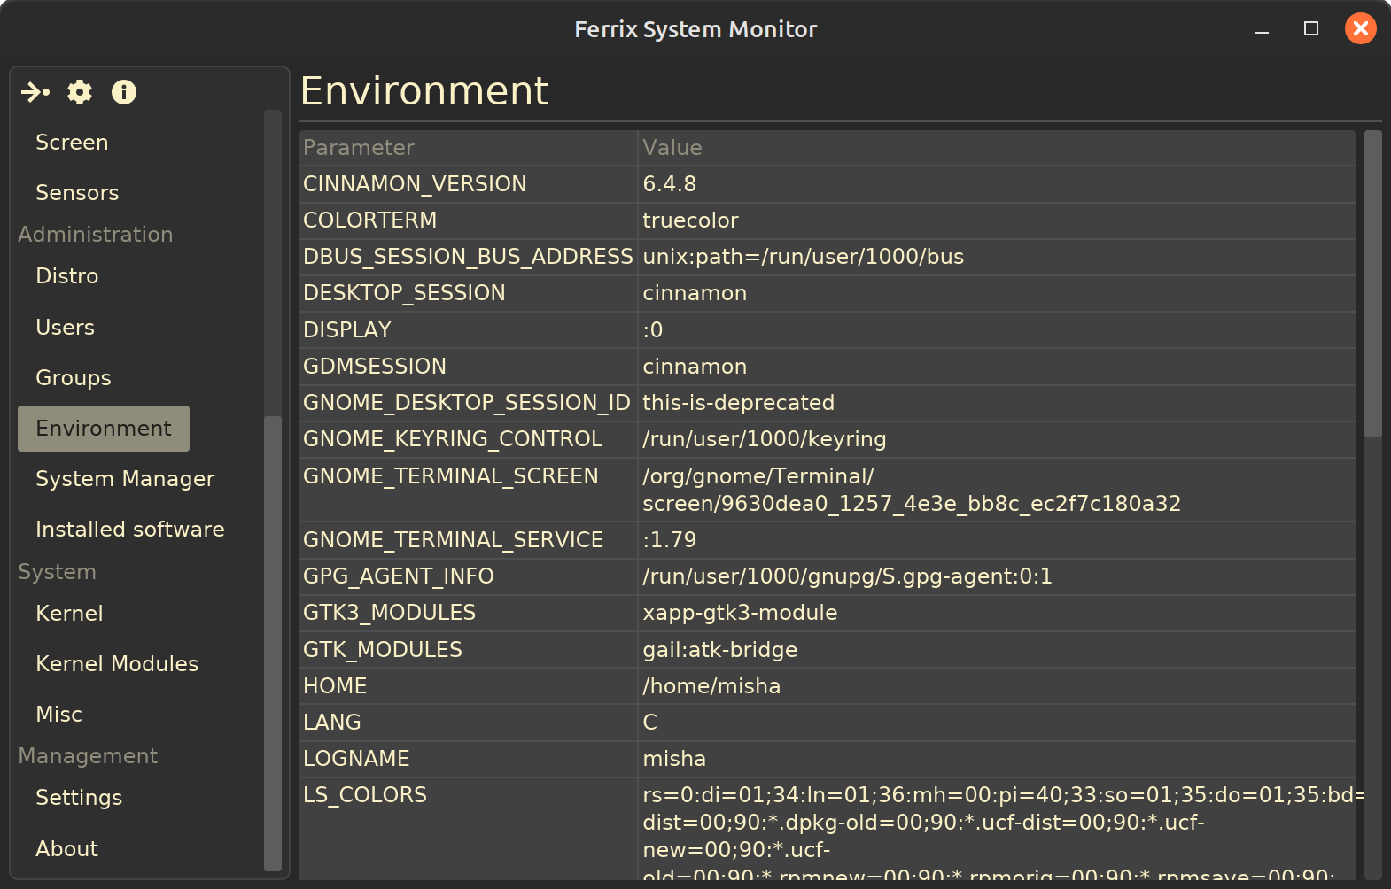Show the Groups page
Image resolution: width=1391 pixels, height=889 pixels.
pyautogui.click(x=74, y=378)
